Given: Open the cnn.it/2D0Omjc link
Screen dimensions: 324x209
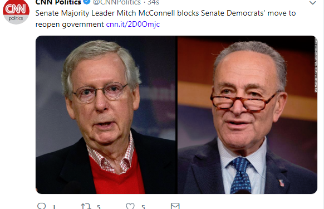Looking at the screenshot, I should [x=133, y=24].
